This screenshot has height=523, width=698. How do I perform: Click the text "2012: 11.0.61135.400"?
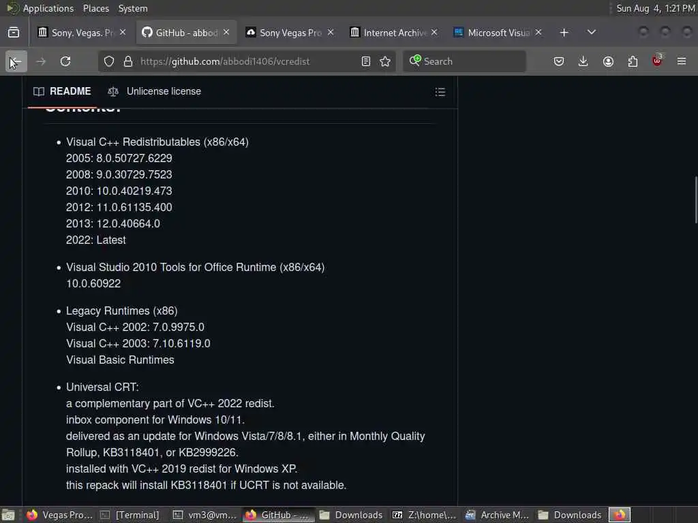click(119, 208)
